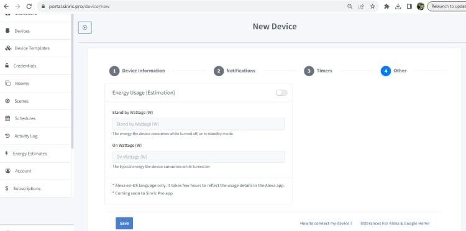This screenshot has height=231, width=466.
Task: Open Utterances For Alexa & Google Home link
Action: point(395,224)
